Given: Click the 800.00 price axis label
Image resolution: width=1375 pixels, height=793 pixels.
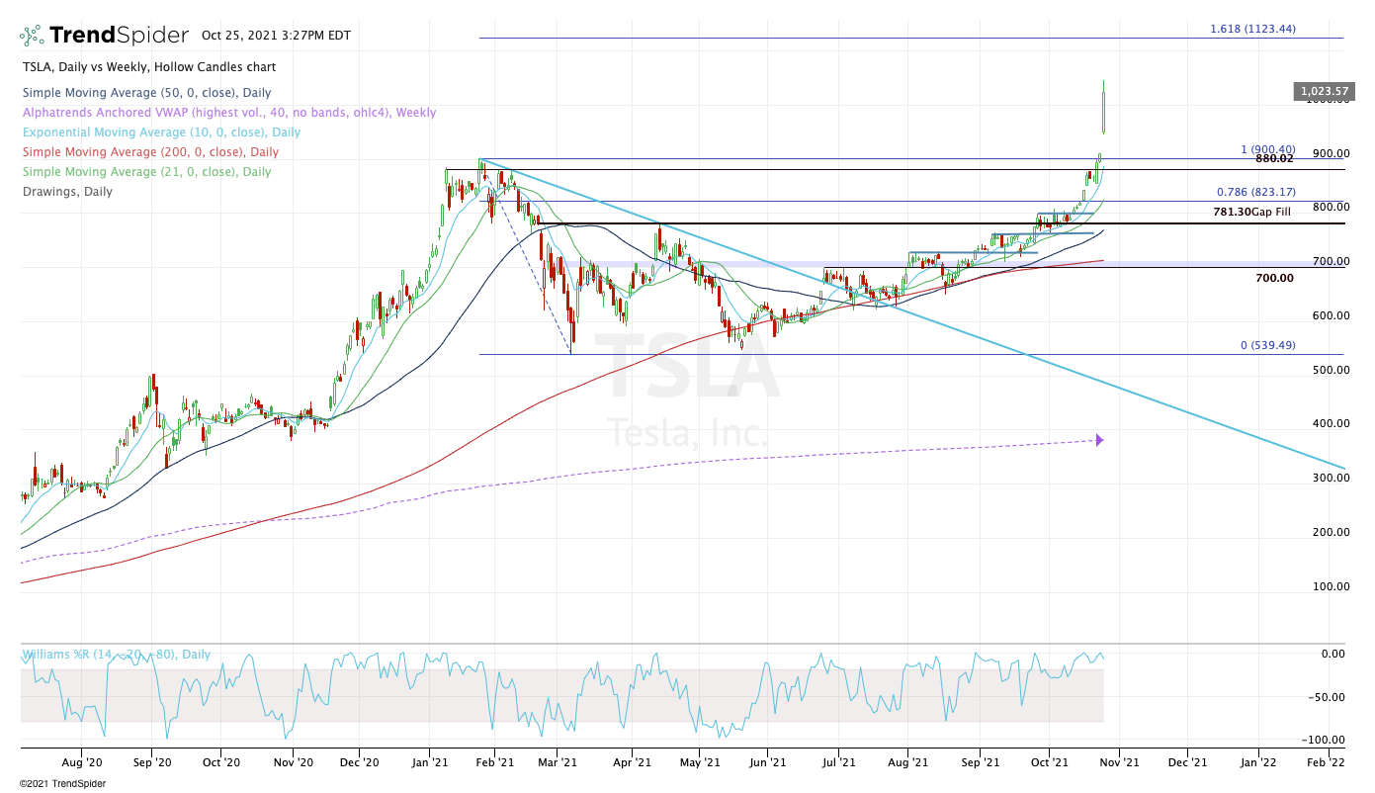Looking at the screenshot, I should click(x=1331, y=207).
